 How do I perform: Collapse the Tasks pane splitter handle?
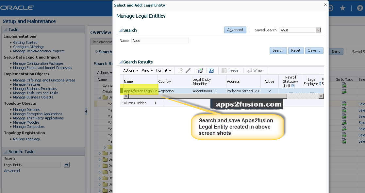click(x=86, y=112)
